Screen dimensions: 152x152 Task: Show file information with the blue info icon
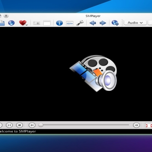[x=59, y=23]
